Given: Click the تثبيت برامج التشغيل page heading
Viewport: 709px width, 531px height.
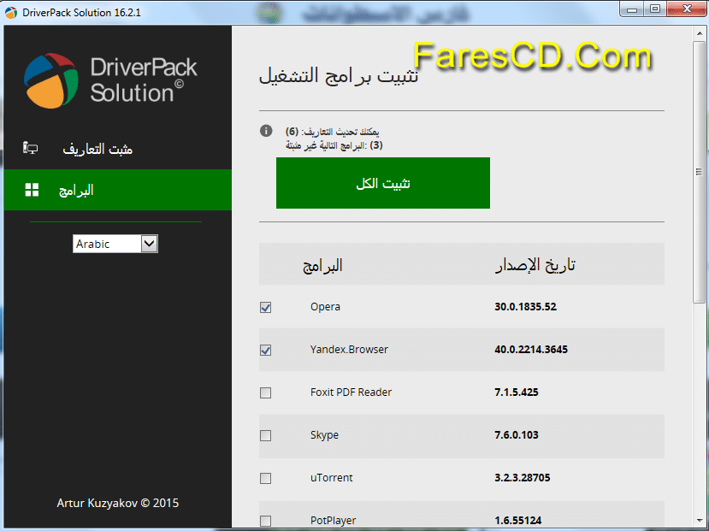Looking at the screenshot, I should point(339,75).
